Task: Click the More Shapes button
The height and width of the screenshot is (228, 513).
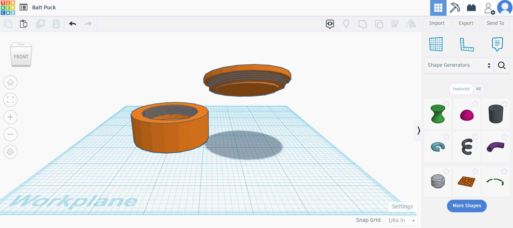Action: 467,206
